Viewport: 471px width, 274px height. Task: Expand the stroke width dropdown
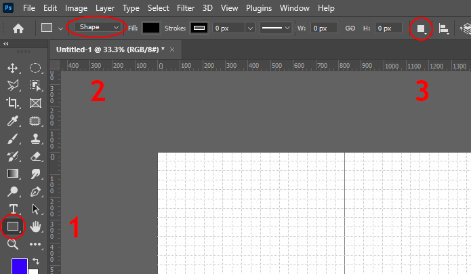point(249,28)
